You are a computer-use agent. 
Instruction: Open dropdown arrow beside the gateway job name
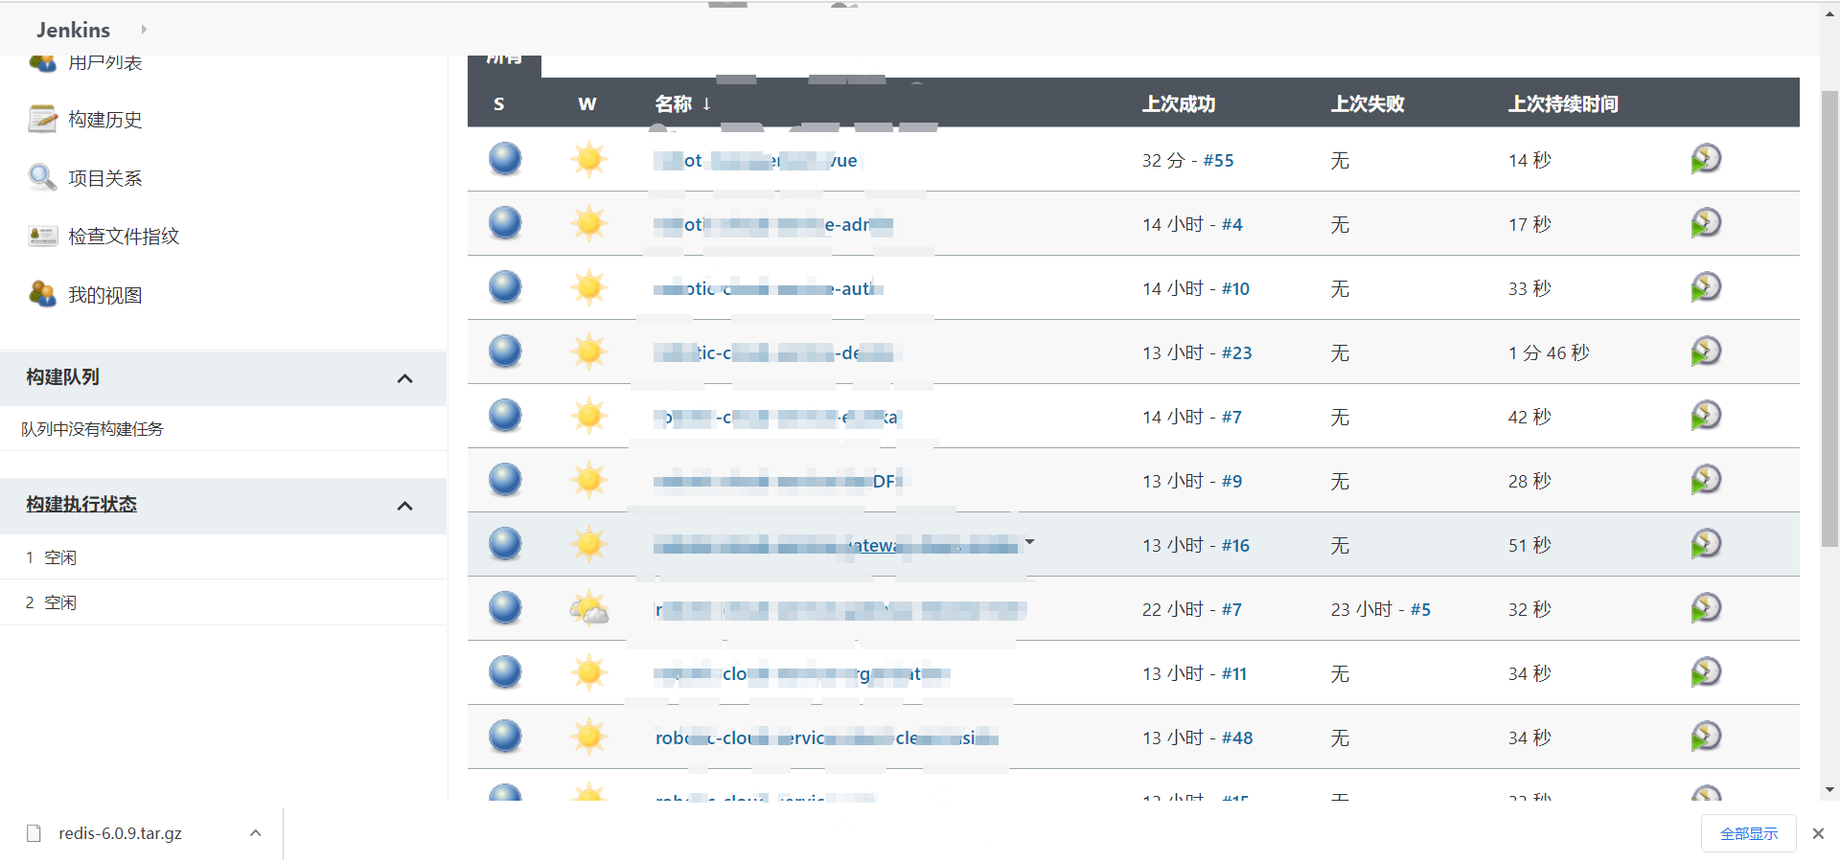[1030, 542]
